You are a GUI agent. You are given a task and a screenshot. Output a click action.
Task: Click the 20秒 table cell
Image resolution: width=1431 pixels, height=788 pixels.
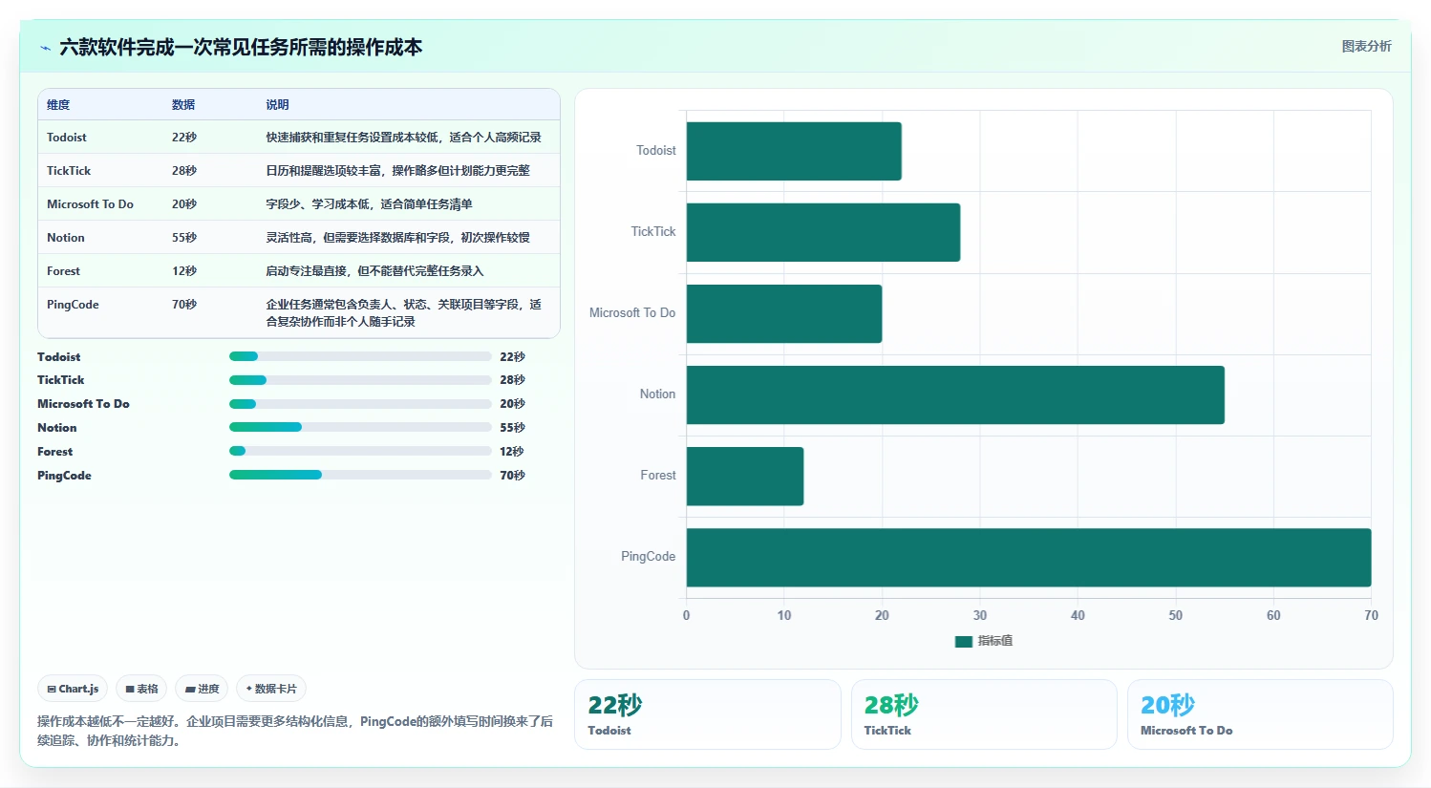184,204
